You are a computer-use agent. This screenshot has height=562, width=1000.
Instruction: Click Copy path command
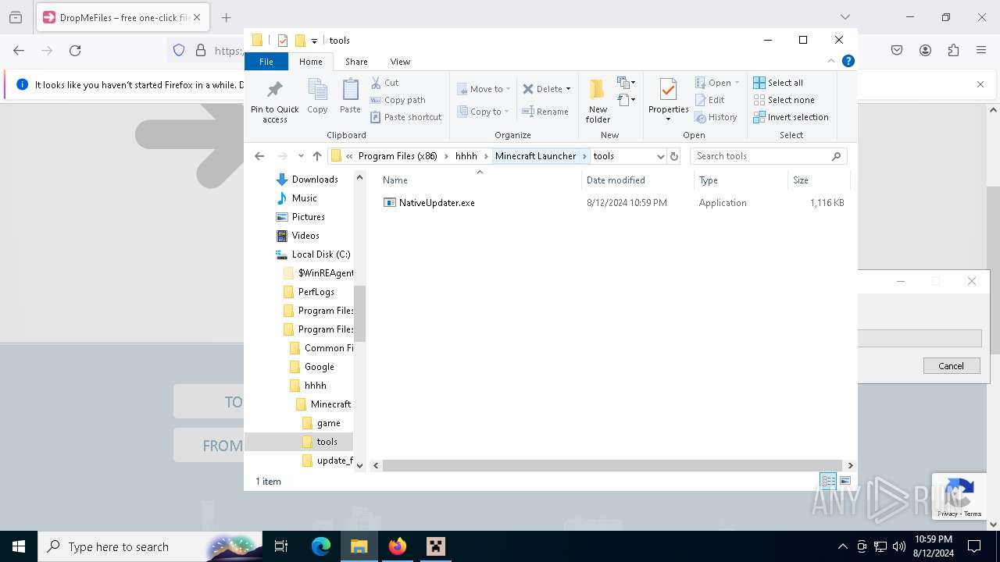[x=398, y=100]
